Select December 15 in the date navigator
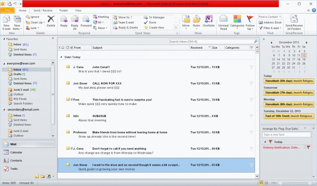The width and height of the screenshot is (317, 186). [x=284, y=59]
